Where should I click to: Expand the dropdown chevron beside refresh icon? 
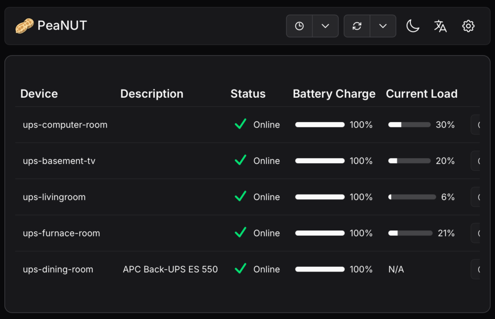click(383, 26)
